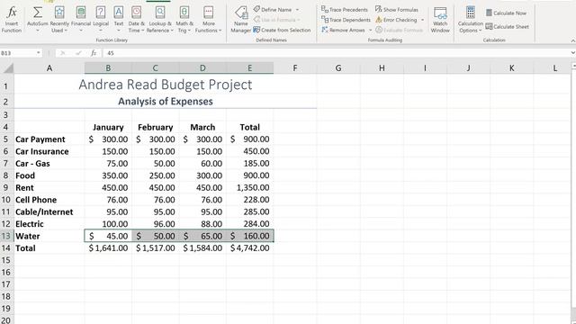This screenshot has width=576, height=324.
Task: Select the January header cell
Action: coord(108,127)
